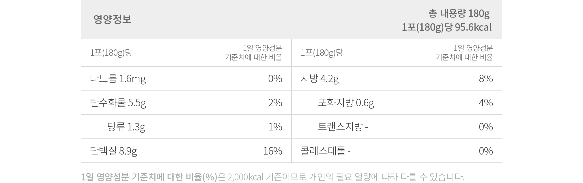Image resolution: width=583 pixels, height=183 pixels.
Task: Click the 8% value for 지방
Action: pyautogui.click(x=486, y=79)
